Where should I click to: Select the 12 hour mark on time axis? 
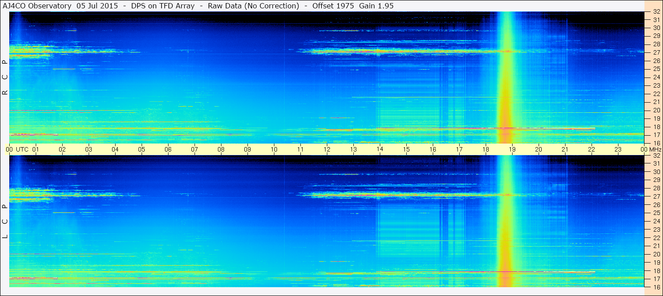coord(327,149)
